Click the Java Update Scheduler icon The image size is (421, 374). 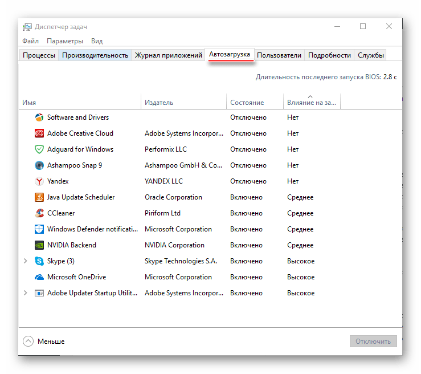pyautogui.click(x=39, y=197)
